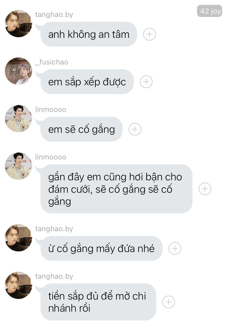Tap username tanghao.by above first message
The height and width of the screenshot is (328, 227).
pos(54,15)
